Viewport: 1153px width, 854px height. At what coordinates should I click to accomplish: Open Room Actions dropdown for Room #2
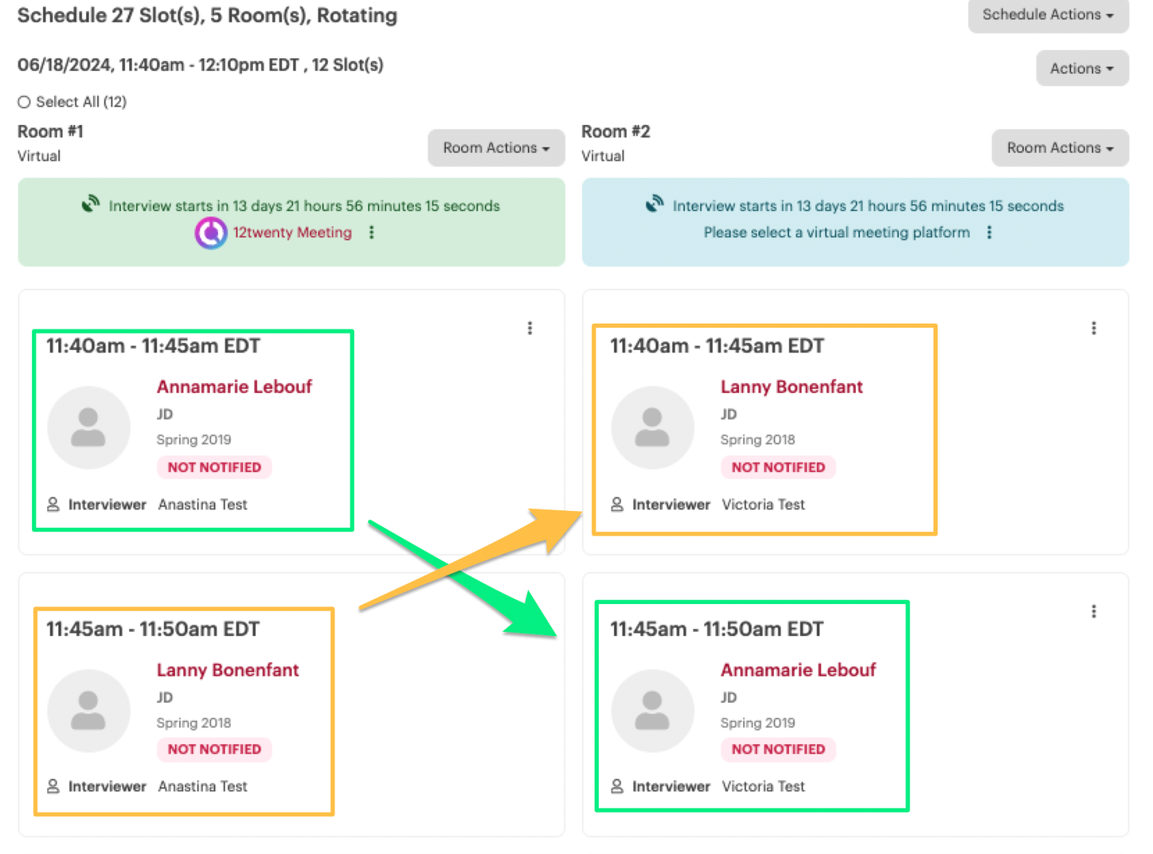(x=1060, y=148)
